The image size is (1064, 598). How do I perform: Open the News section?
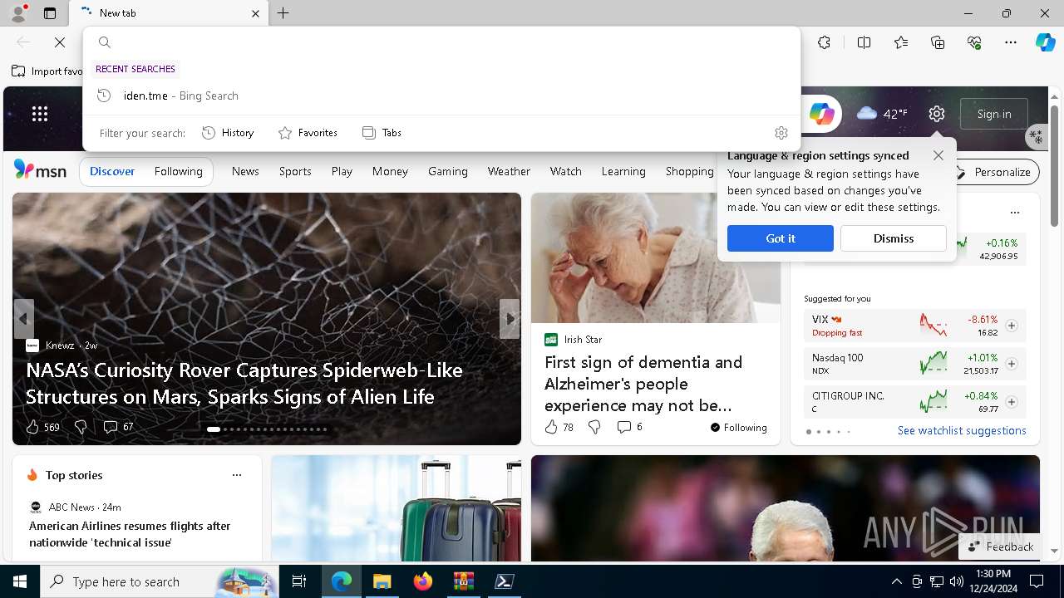click(245, 171)
